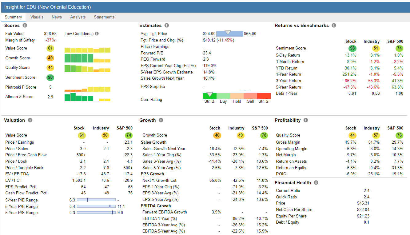Click the Value Score history bar chart

coord(87,50)
